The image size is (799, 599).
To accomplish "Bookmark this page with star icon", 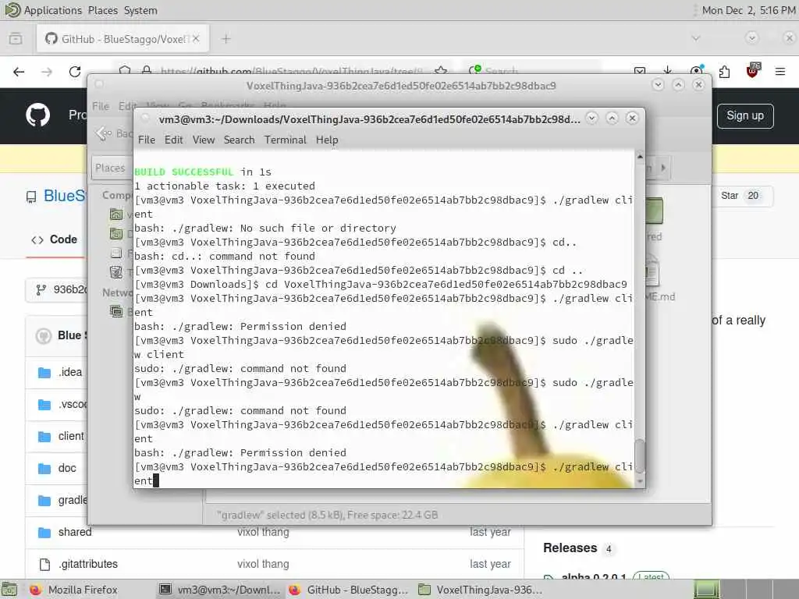I will click(442, 71).
